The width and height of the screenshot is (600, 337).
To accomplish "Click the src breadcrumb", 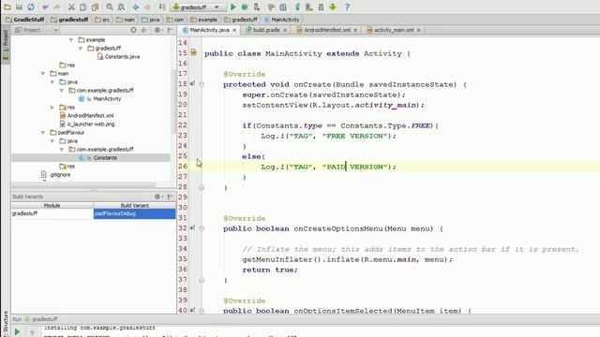I will [102, 20].
